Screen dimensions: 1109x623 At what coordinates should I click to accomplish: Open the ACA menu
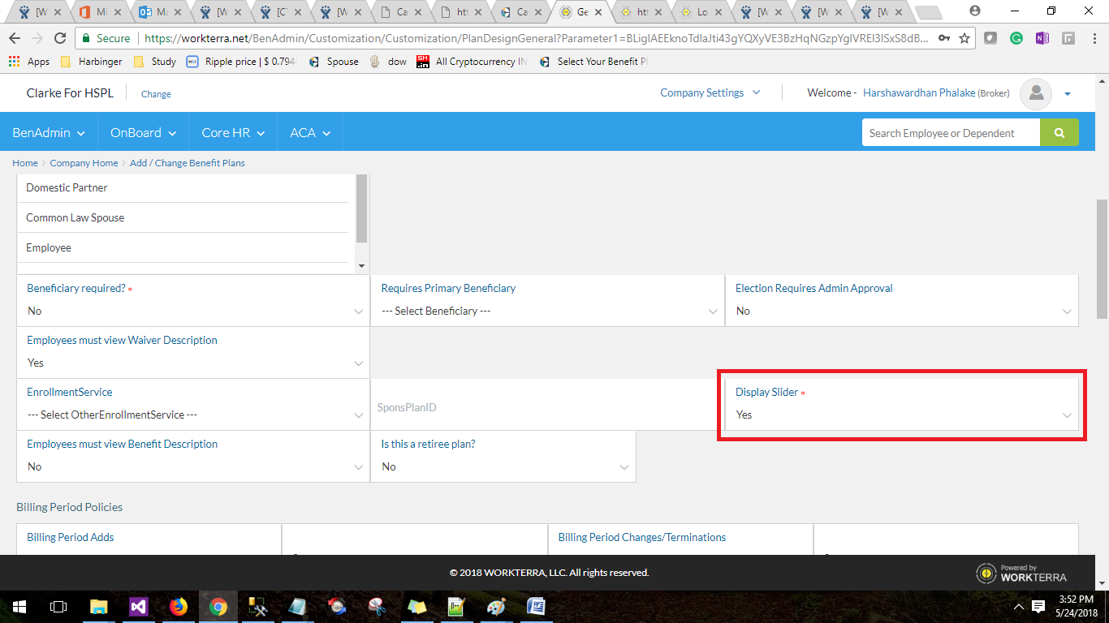(x=309, y=132)
